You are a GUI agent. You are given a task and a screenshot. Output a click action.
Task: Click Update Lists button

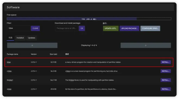111,28
